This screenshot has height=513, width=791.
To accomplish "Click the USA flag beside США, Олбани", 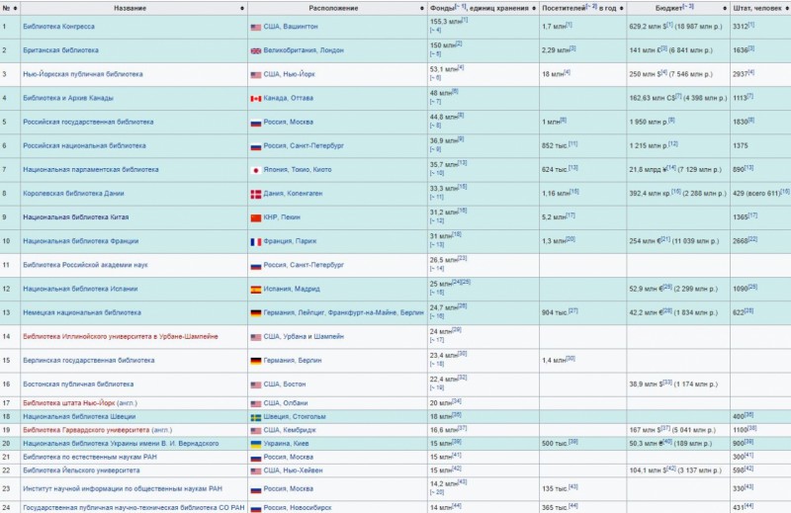I will click(x=256, y=403).
